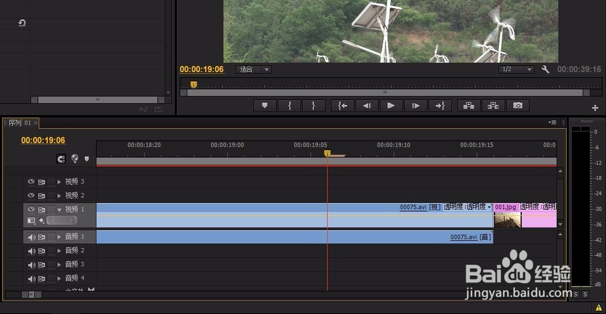Open the 适合 zoom level dropdown
Screen dimensions: 606x314
pyautogui.click(x=253, y=70)
